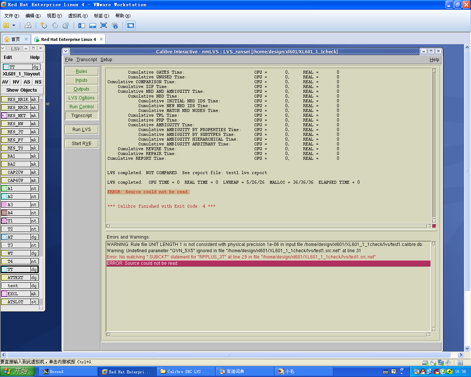
Task: Open the Calibre window menu arrow button
Action: pos(66,51)
